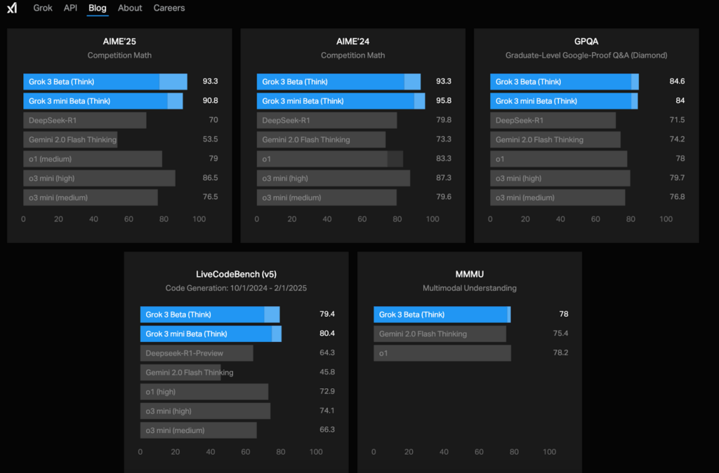Click Grok 3 Beta (Think) bar in AIME'25 chart
The width and height of the screenshot is (719, 473).
(105, 82)
